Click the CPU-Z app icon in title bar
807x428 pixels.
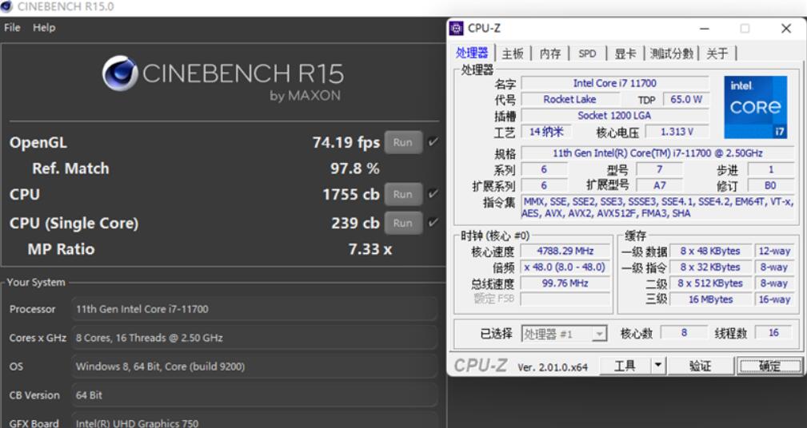457,28
